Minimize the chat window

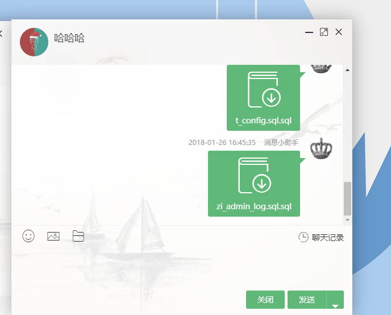click(x=309, y=32)
